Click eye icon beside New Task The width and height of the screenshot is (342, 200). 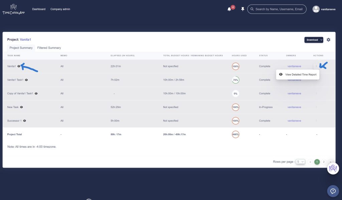(x=21, y=107)
